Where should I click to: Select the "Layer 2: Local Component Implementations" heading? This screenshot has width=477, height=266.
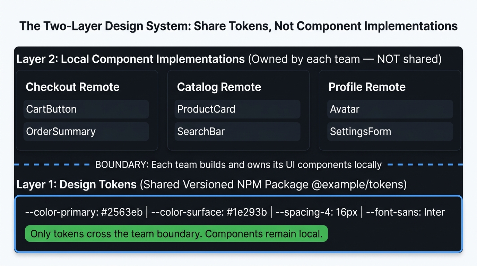point(131,59)
